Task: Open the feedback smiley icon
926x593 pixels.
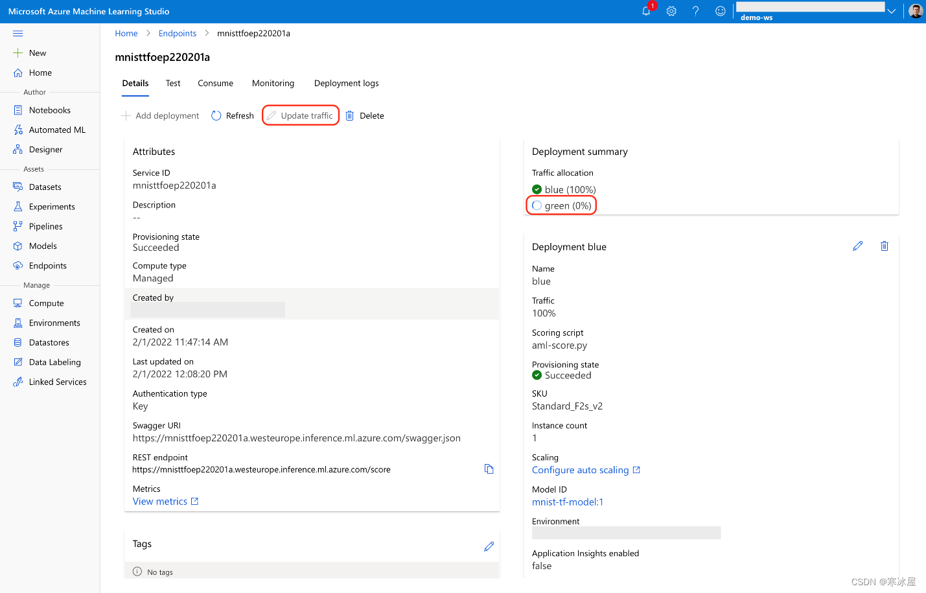Action: (720, 11)
